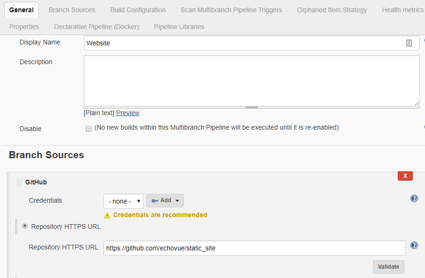Open the Pipeline Libraries tab
Screen dimensions: 425x278
(x=179, y=27)
